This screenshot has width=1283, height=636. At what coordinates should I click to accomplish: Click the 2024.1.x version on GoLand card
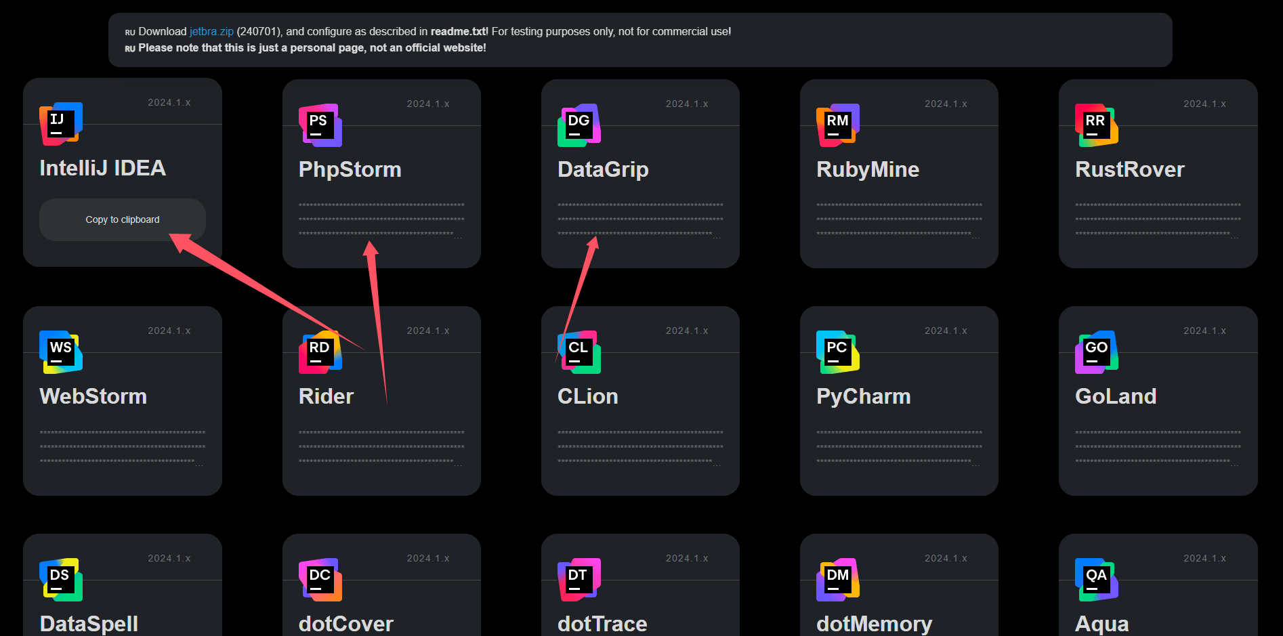pyautogui.click(x=1204, y=331)
